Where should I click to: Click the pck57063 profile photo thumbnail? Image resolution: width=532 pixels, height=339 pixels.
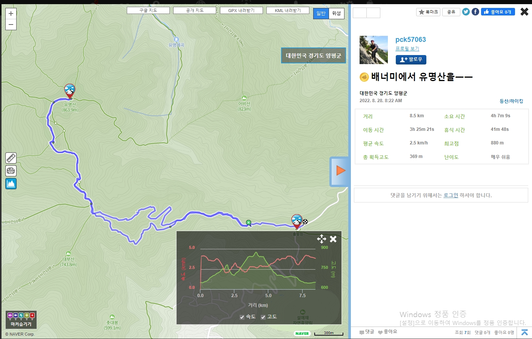pos(374,50)
